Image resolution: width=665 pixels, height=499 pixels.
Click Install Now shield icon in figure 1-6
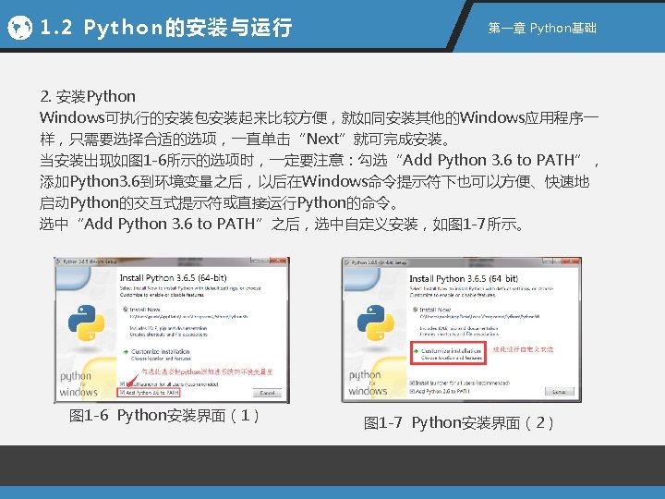coord(125,310)
